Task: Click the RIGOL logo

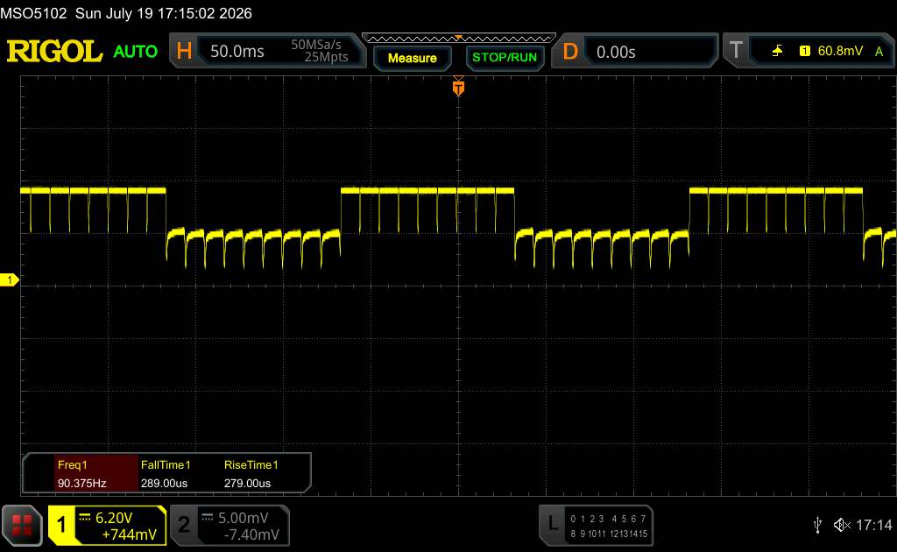Action: pos(54,52)
